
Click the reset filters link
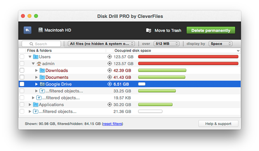click(113, 124)
